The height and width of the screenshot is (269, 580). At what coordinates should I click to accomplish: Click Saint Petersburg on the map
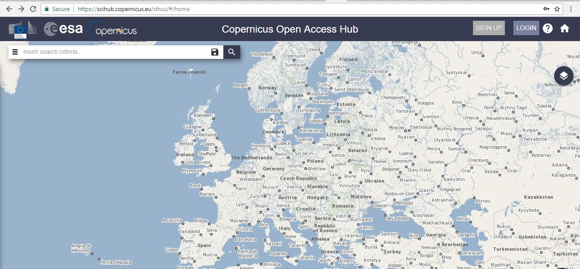(352, 89)
